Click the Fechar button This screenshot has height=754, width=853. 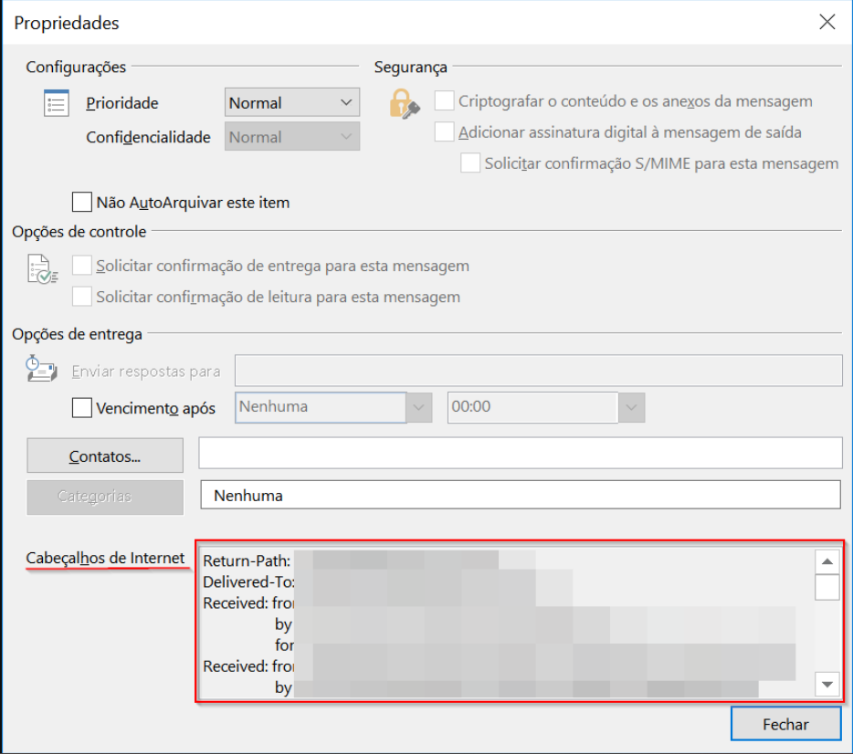click(x=785, y=724)
